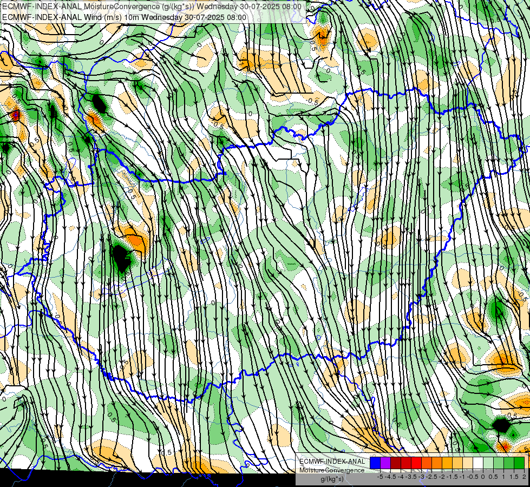Click the g/(kg*s) unit in the legend

332,479
